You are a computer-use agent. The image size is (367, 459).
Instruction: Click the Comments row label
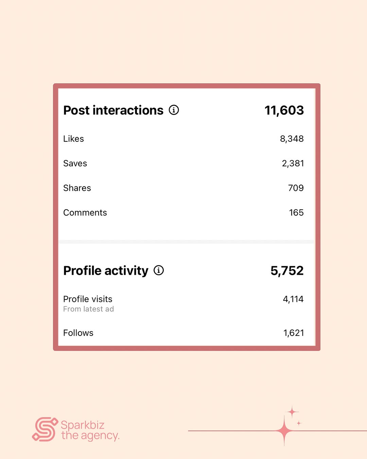[85, 213]
